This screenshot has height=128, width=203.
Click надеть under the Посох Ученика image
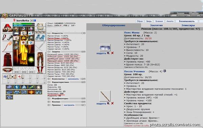pos(101,103)
